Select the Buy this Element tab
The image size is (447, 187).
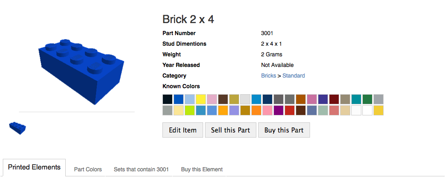(x=202, y=169)
